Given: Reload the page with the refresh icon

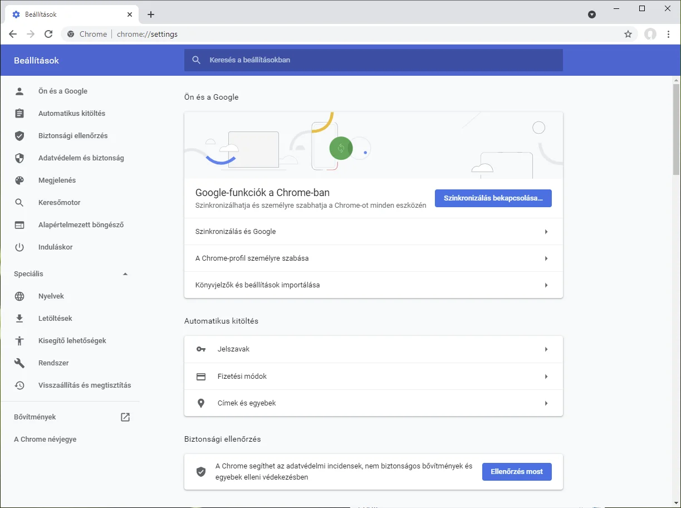Looking at the screenshot, I should 48,34.
